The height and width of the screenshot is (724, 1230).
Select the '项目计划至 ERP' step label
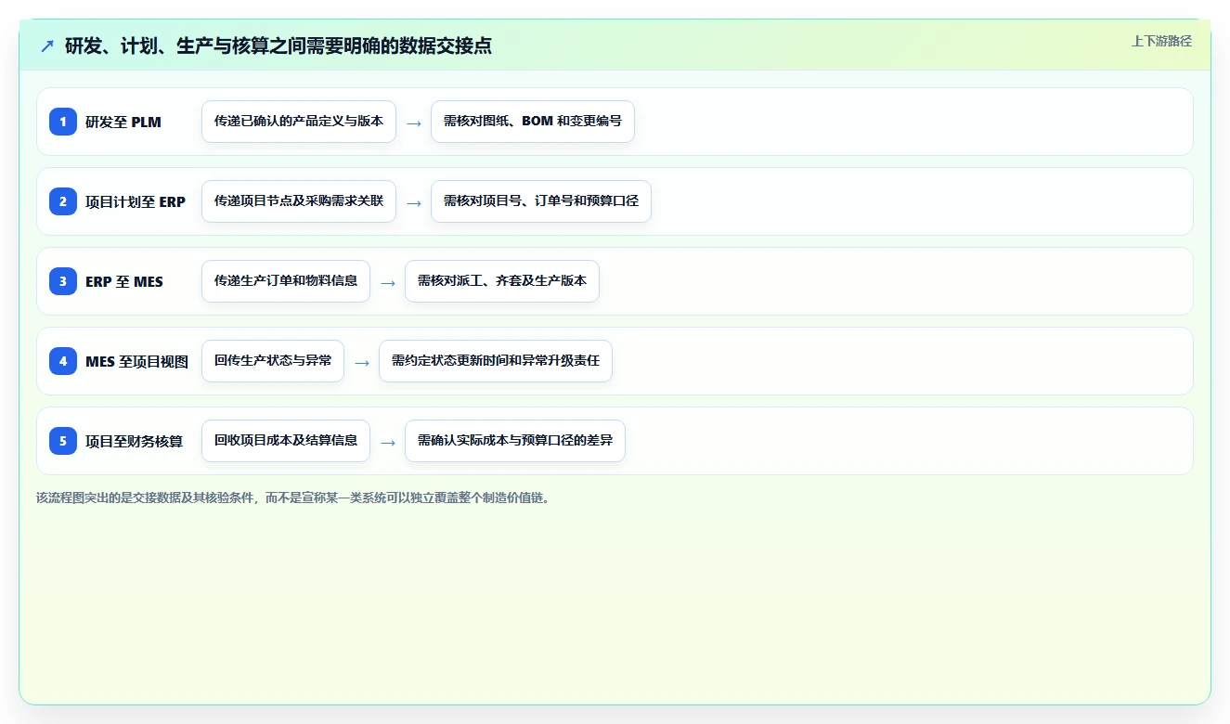click(136, 201)
